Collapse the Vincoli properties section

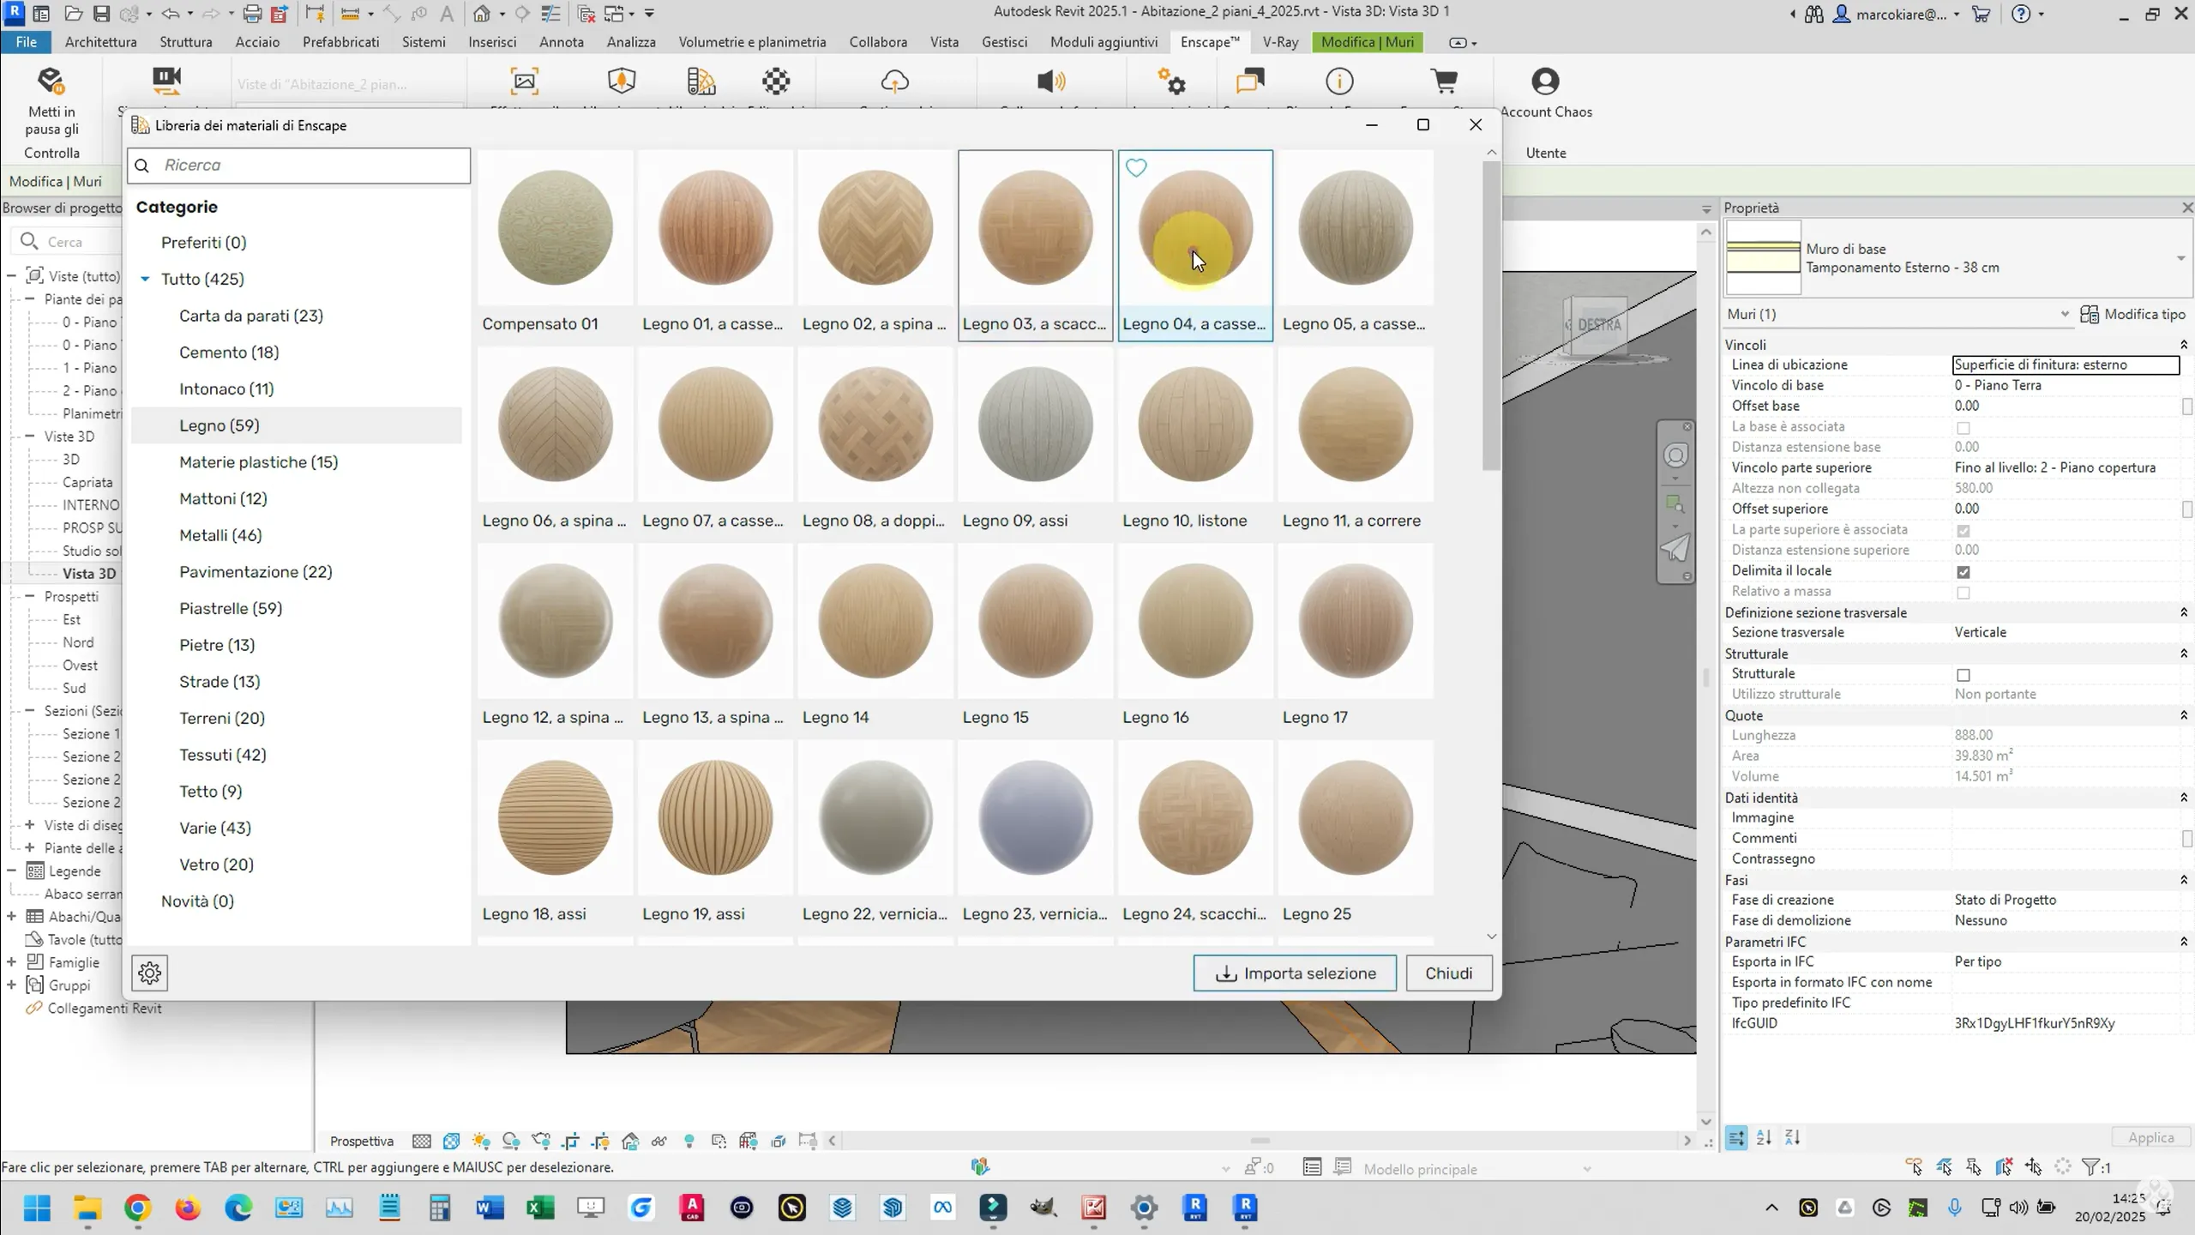(x=2183, y=345)
